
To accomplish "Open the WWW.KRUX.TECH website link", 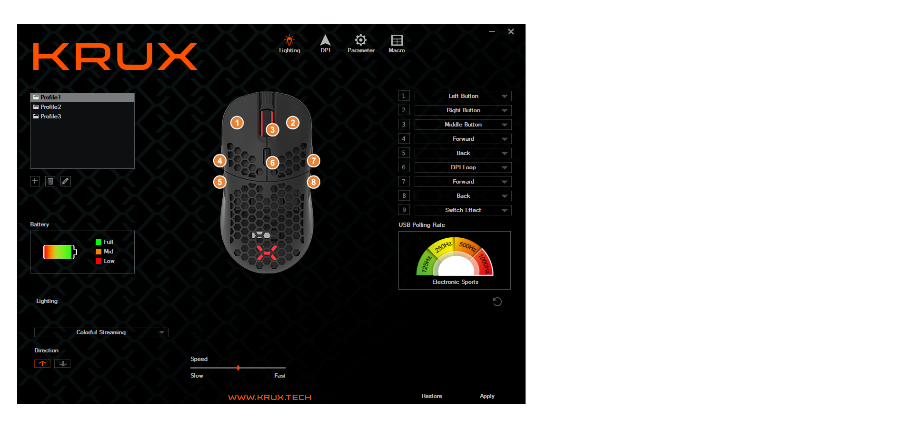I will coord(269,397).
